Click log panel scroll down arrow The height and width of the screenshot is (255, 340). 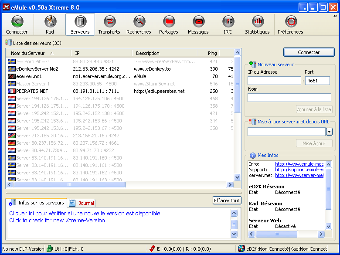click(x=234, y=234)
